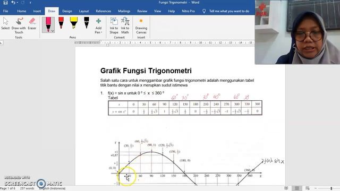Click the first line indent marker on ruler

[x=100, y=41]
